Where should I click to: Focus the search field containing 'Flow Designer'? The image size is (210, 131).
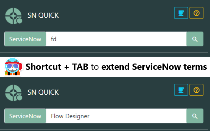[116, 116]
